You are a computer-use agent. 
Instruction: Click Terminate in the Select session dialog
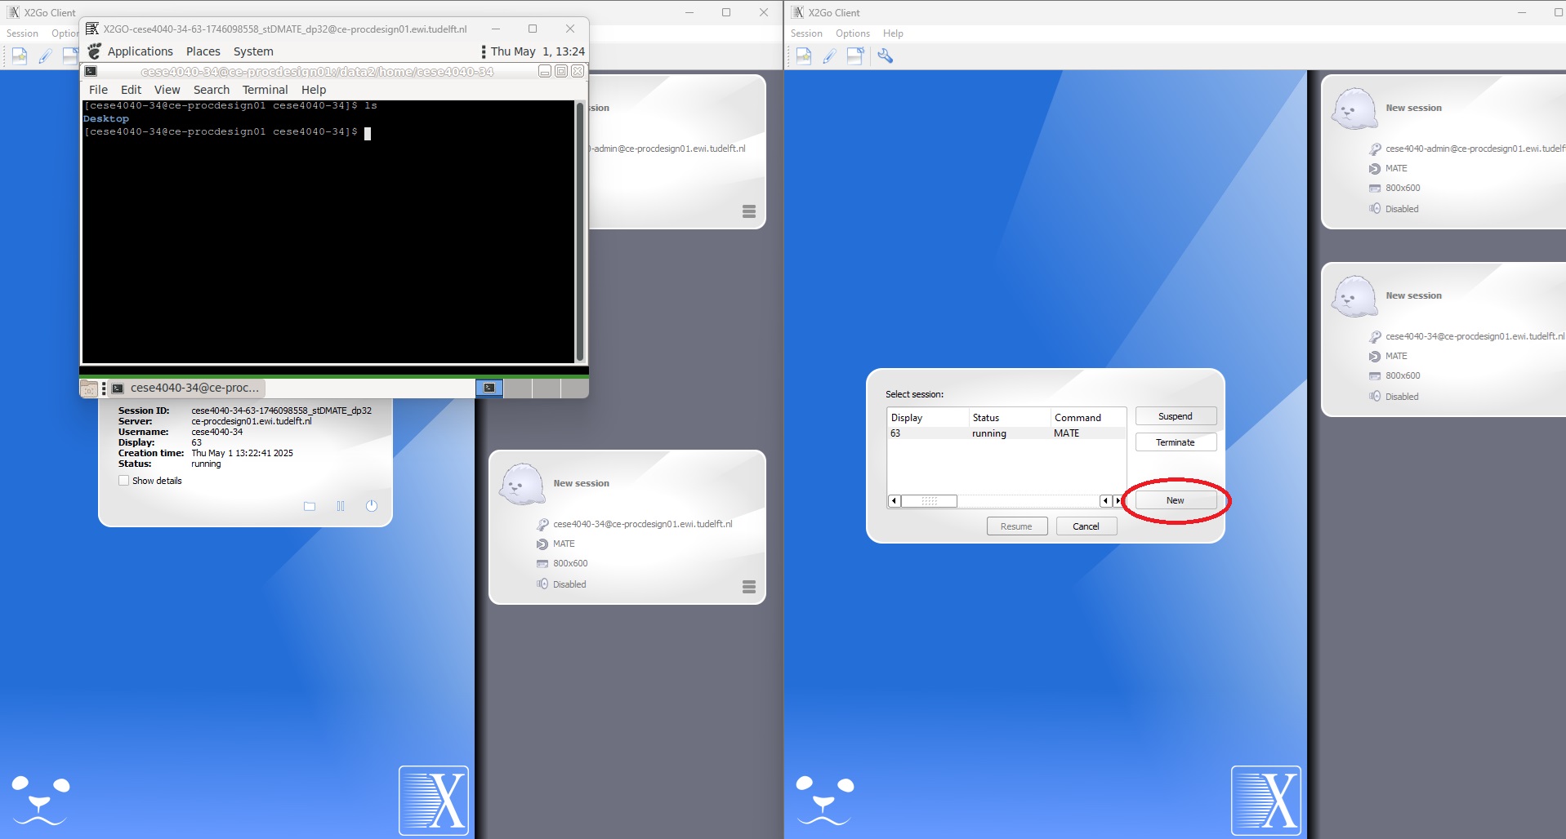point(1176,442)
